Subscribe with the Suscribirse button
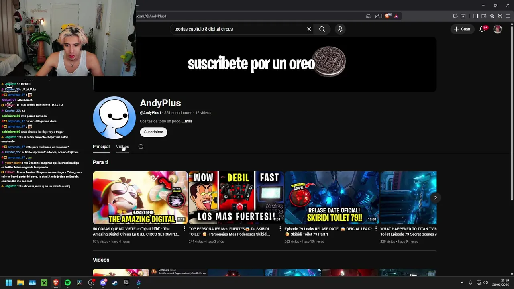The image size is (514, 289). pyautogui.click(x=153, y=132)
